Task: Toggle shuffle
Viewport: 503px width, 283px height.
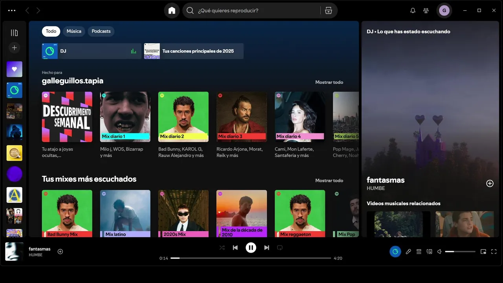Action: (222, 248)
